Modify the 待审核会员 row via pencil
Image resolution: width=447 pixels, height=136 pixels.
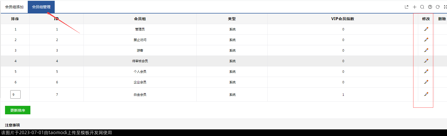[426, 61]
